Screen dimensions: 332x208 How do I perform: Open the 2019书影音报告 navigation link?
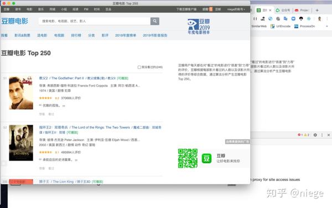[x=155, y=35]
